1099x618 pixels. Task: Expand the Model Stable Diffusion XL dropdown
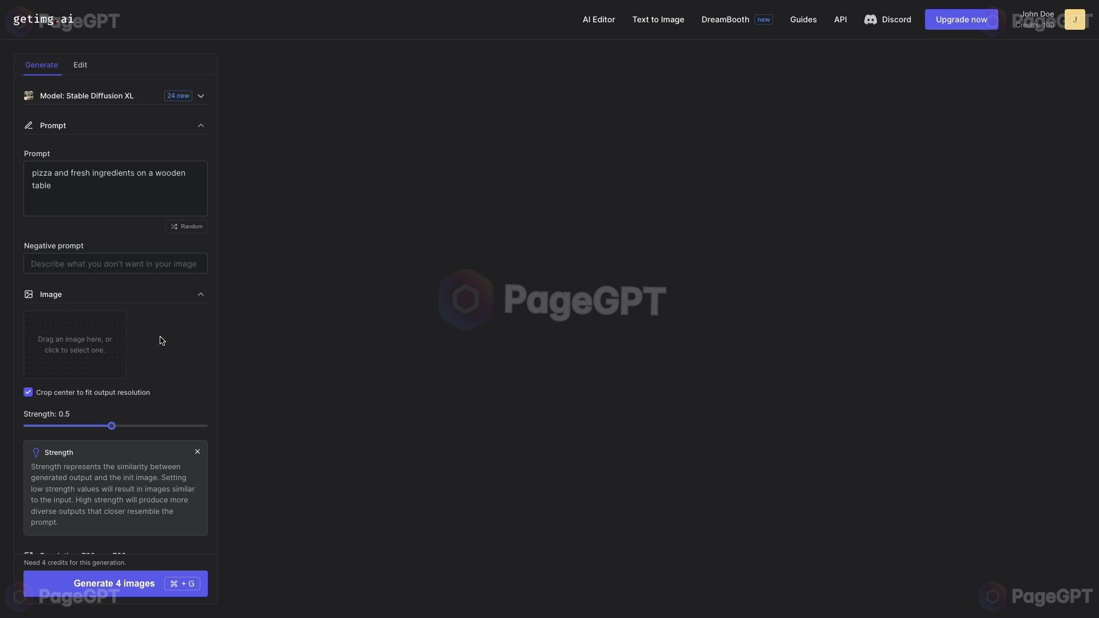click(x=201, y=95)
